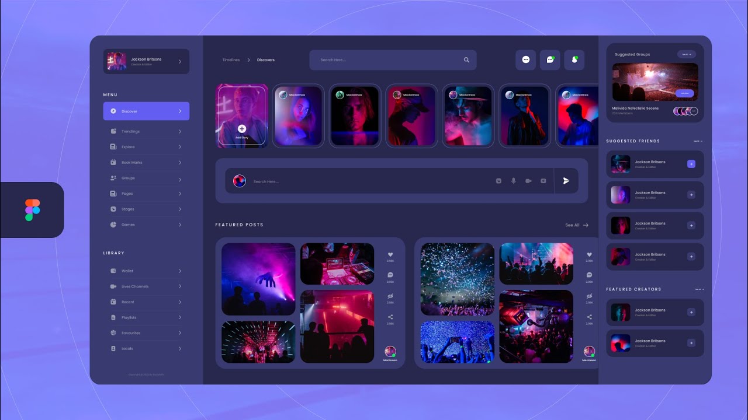Focus the top Search Here field
The width and height of the screenshot is (748, 420).
393,60
